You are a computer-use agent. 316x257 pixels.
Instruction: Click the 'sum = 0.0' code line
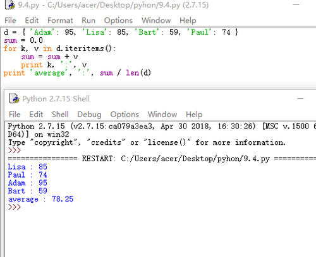click(x=23, y=40)
